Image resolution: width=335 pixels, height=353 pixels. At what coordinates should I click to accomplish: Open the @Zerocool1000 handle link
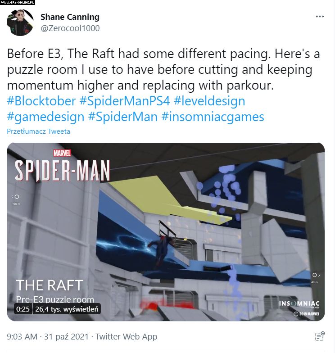(x=70, y=28)
